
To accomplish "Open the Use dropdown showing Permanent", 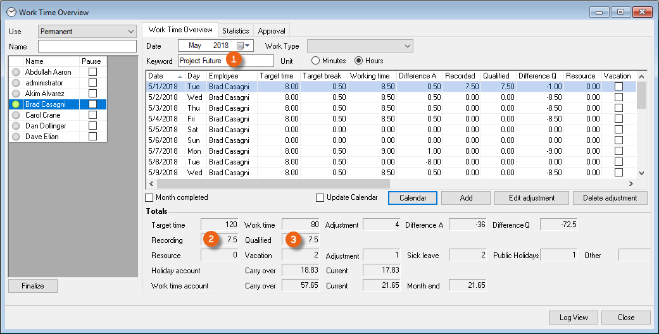I will 87,32.
